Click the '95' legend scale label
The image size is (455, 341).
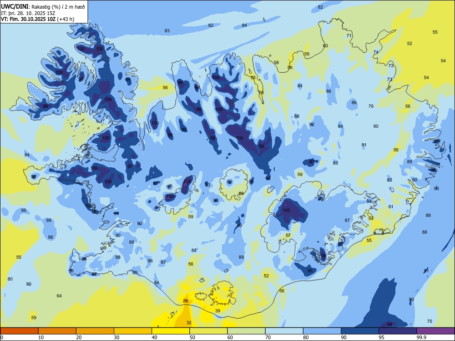382,337
